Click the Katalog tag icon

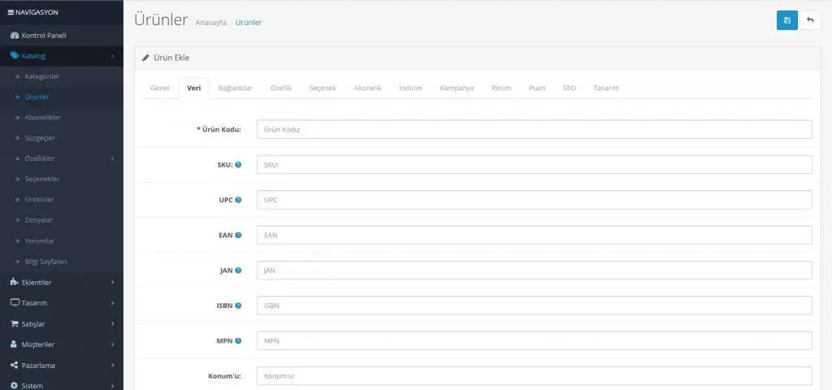[15, 56]
